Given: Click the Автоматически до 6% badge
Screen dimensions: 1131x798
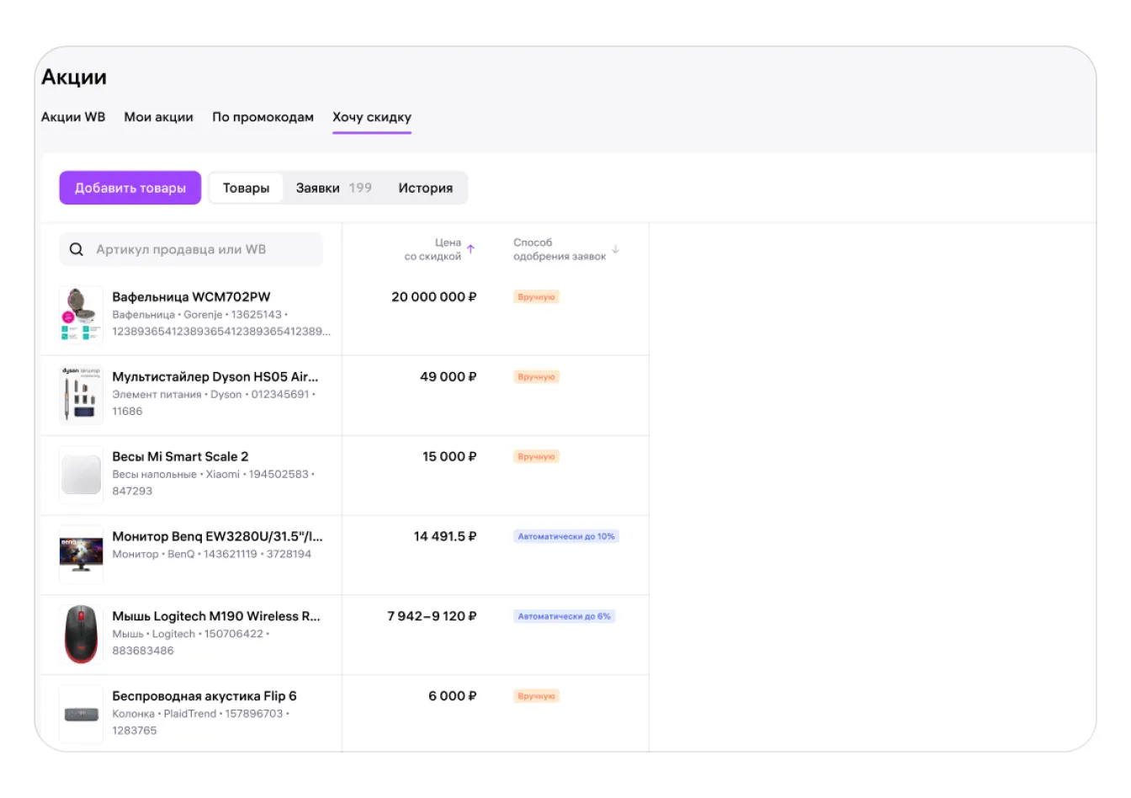Looking at the screenshot, I should [x=565, y=616].
